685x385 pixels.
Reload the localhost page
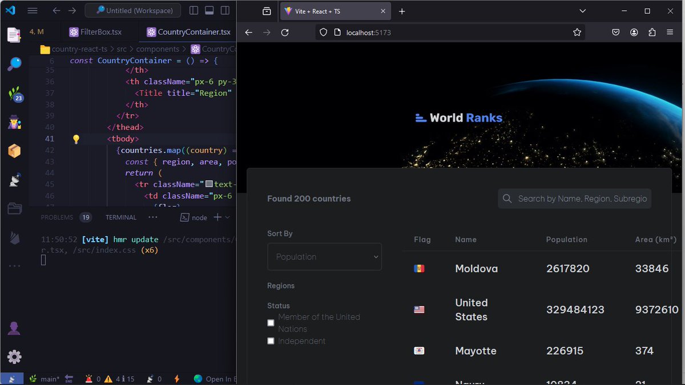click(285, 33)
